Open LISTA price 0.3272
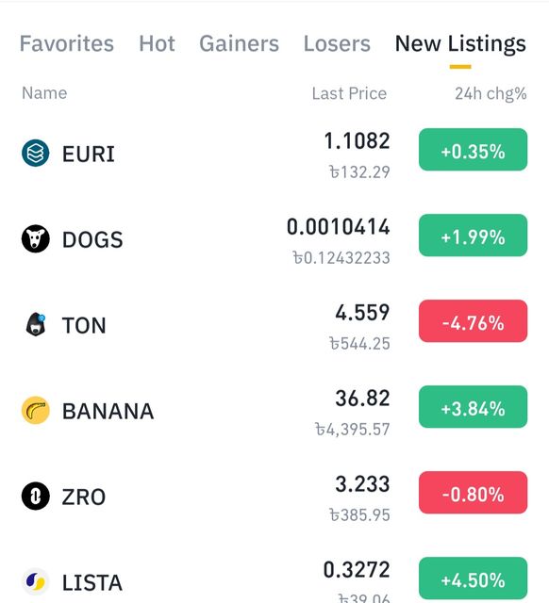 click(357, 569)
